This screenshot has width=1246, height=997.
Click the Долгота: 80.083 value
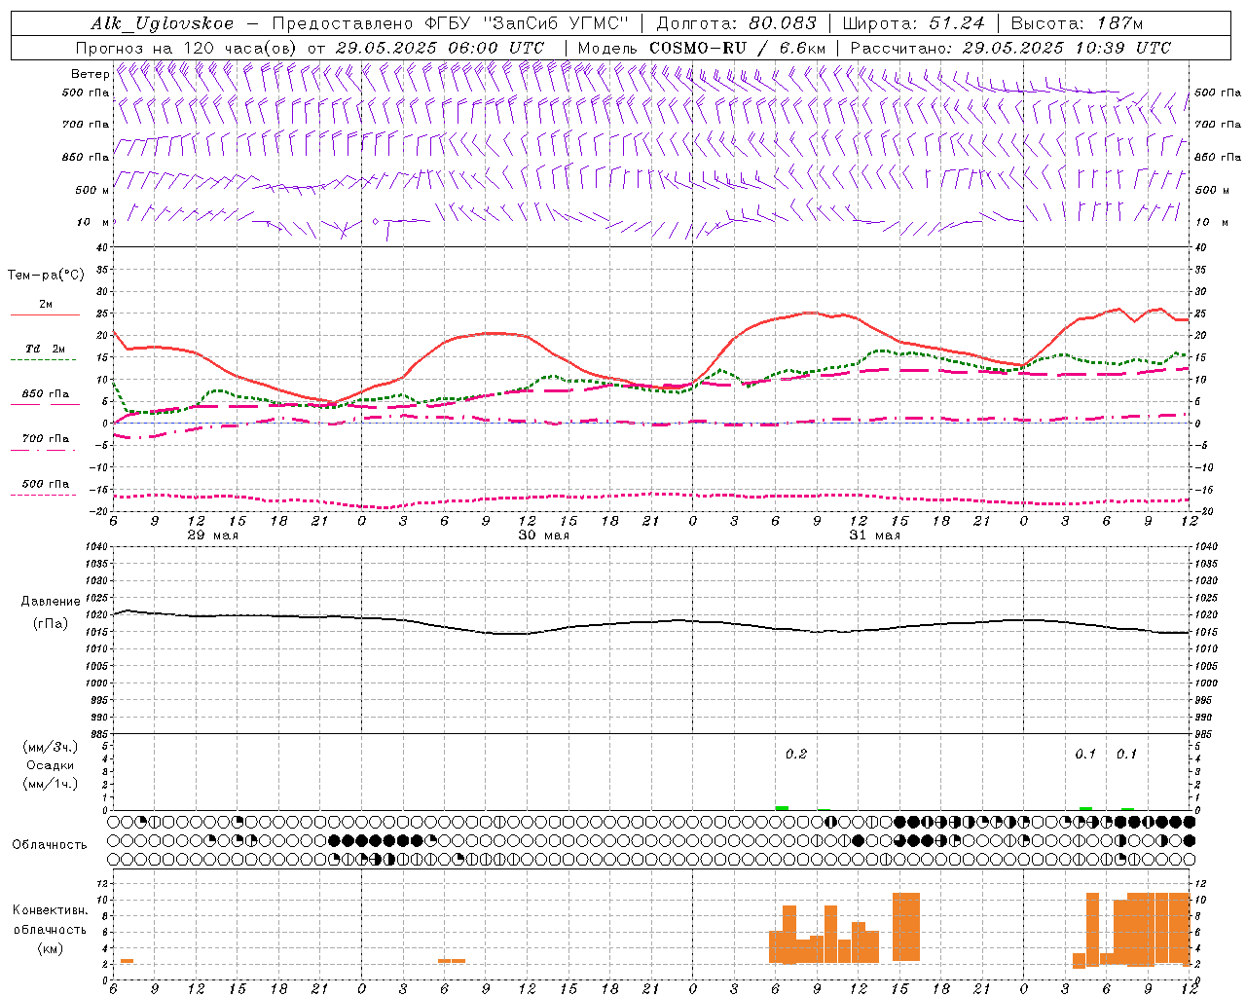coord(738,23)
